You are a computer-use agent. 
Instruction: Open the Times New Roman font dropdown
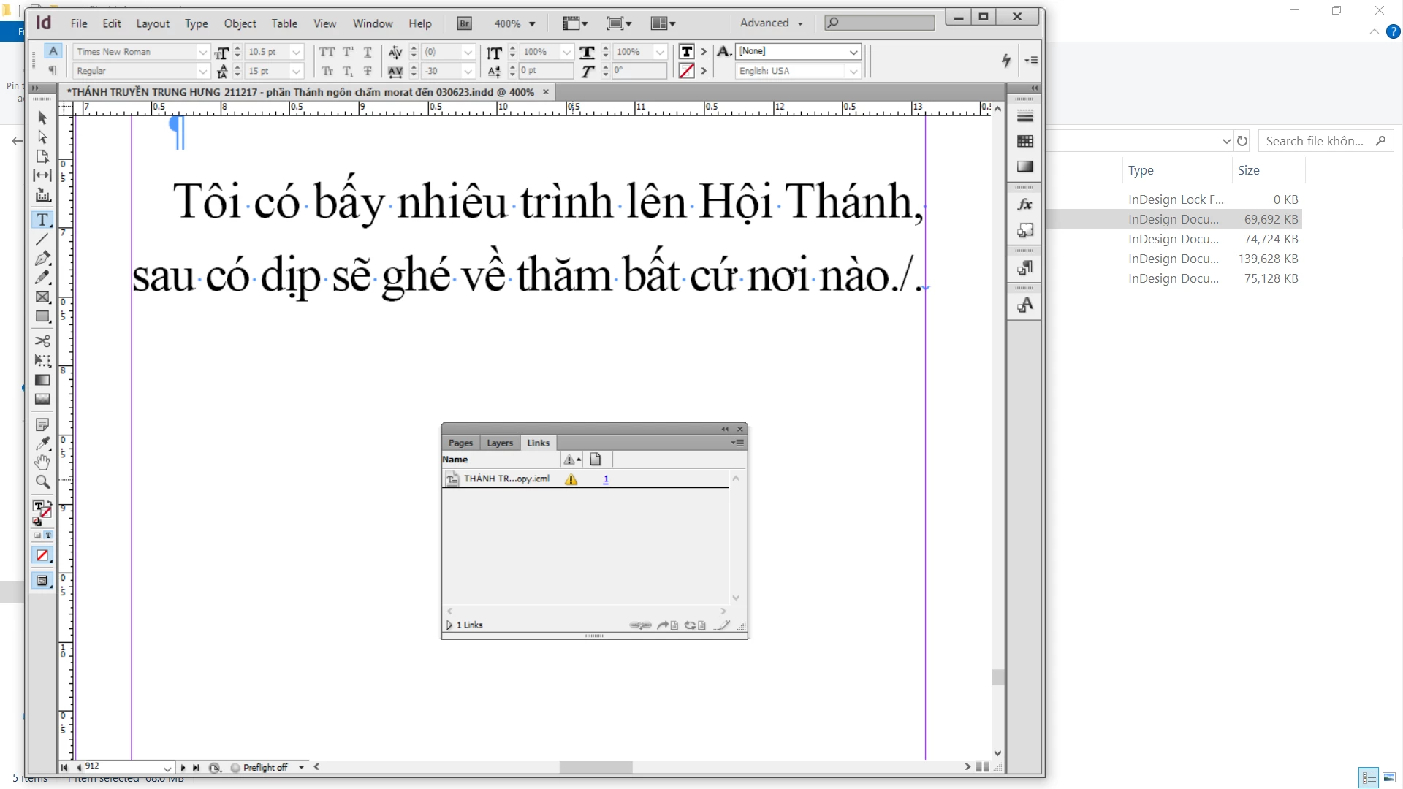click(x=202, y=52)
